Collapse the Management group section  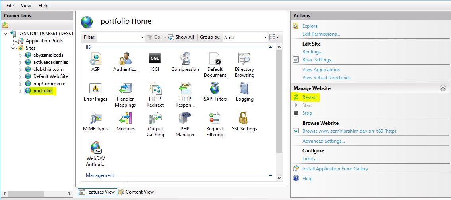click(271, 175)
